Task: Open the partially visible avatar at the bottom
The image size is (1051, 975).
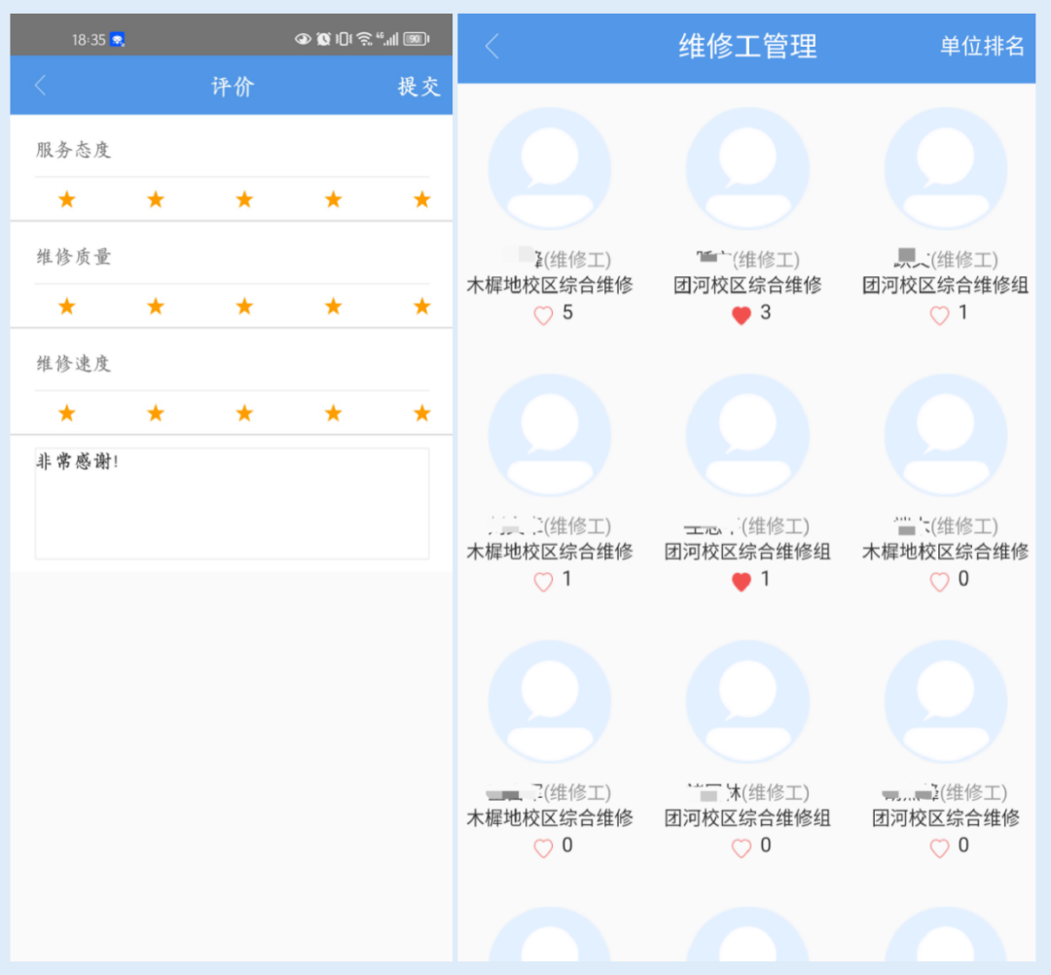Action: click(550, 949)
